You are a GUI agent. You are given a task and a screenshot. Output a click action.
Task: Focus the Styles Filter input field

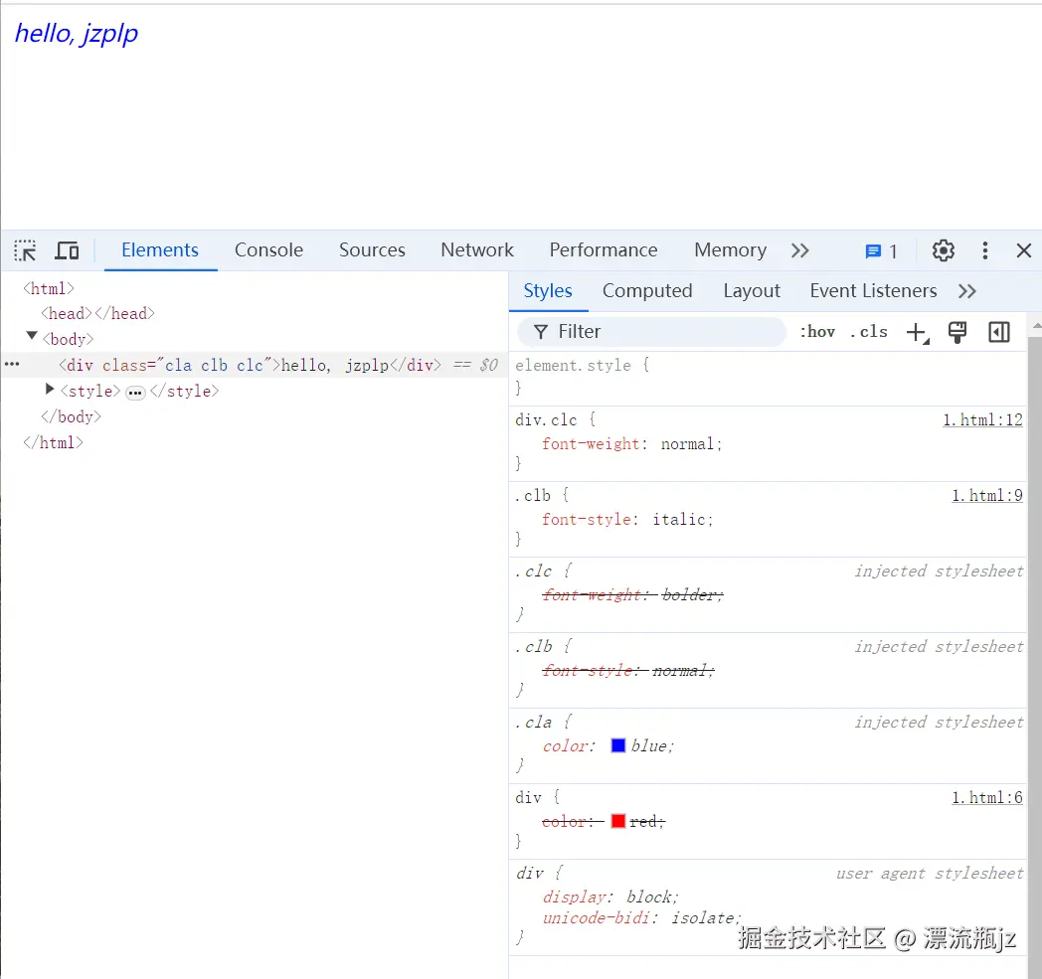pyautogui.click(x=651, y=331)
